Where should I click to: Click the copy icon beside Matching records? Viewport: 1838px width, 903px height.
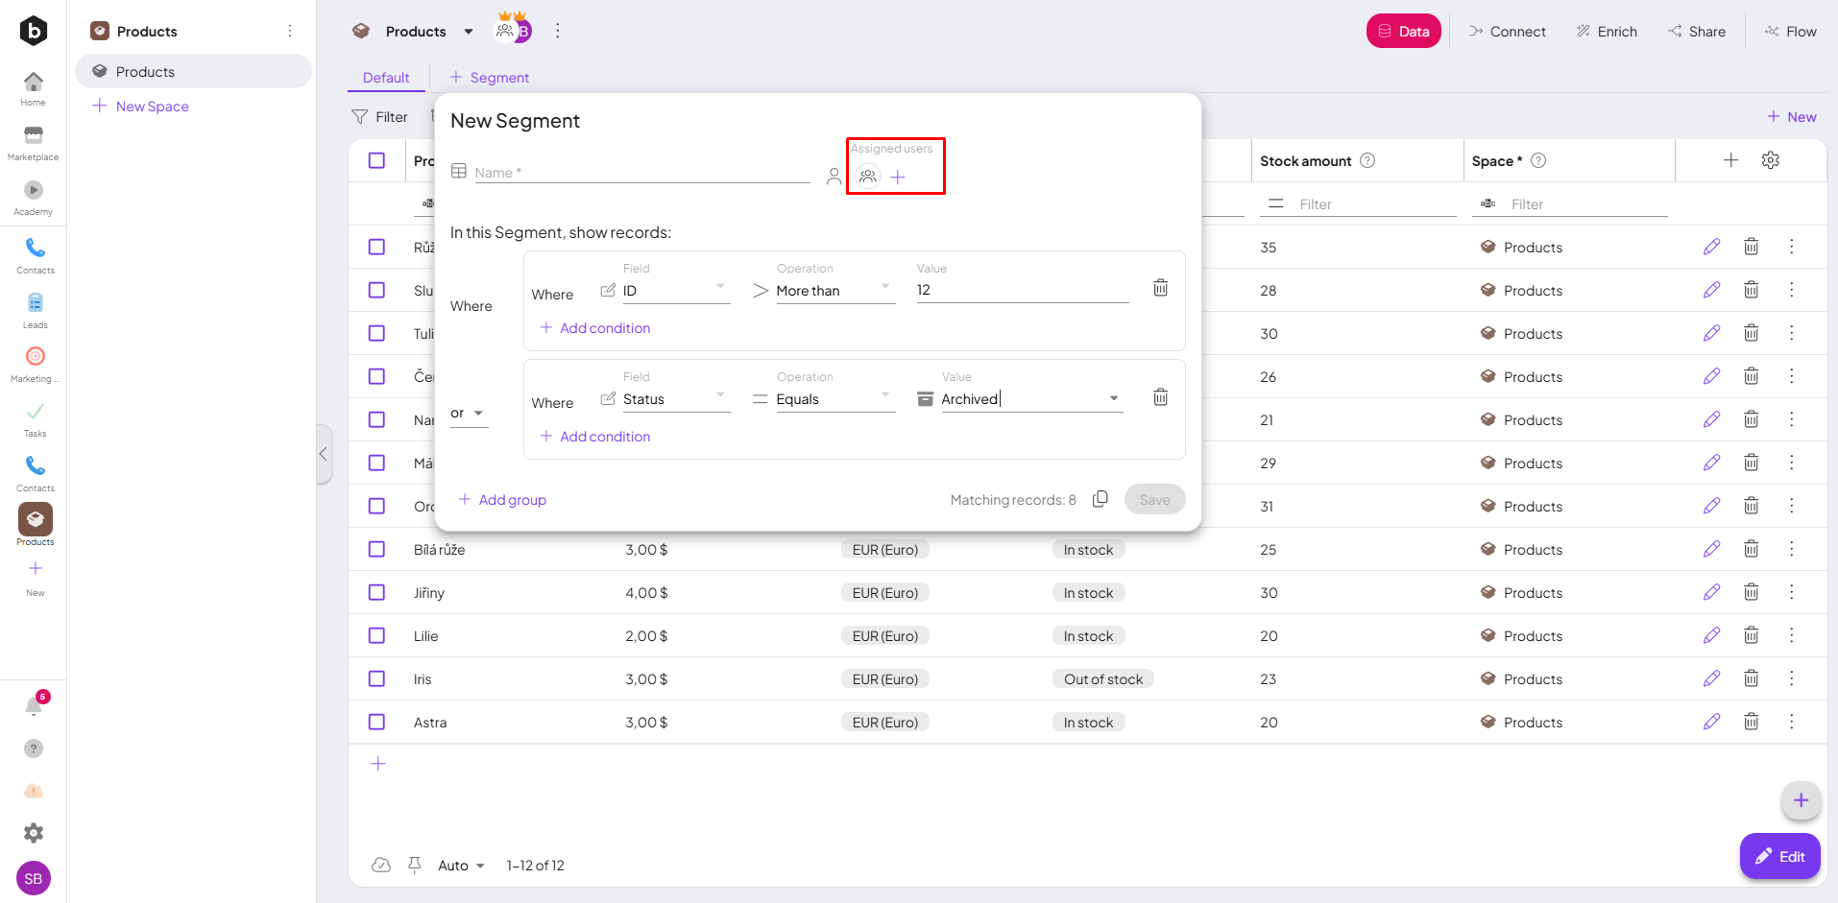coord(1100,499)
